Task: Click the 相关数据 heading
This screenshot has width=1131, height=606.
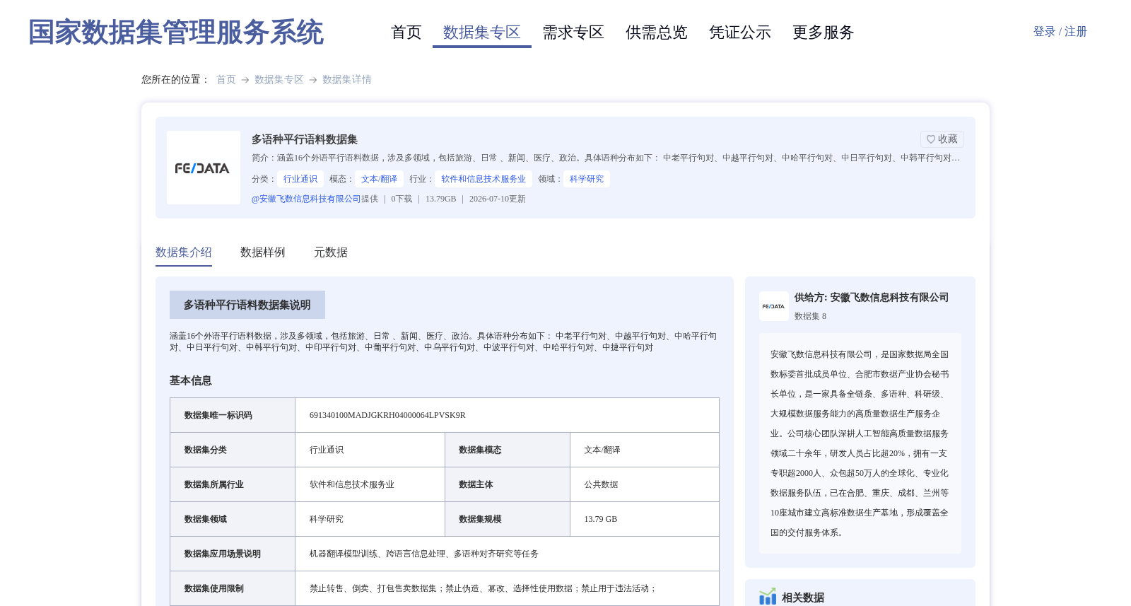Action: [803, 598]
